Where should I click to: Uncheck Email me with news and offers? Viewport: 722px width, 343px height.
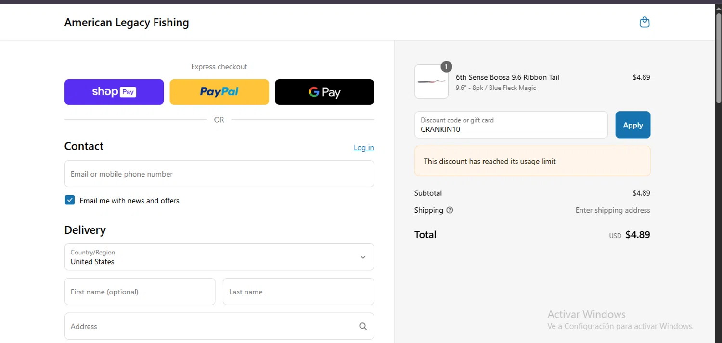tap(70, 200)
